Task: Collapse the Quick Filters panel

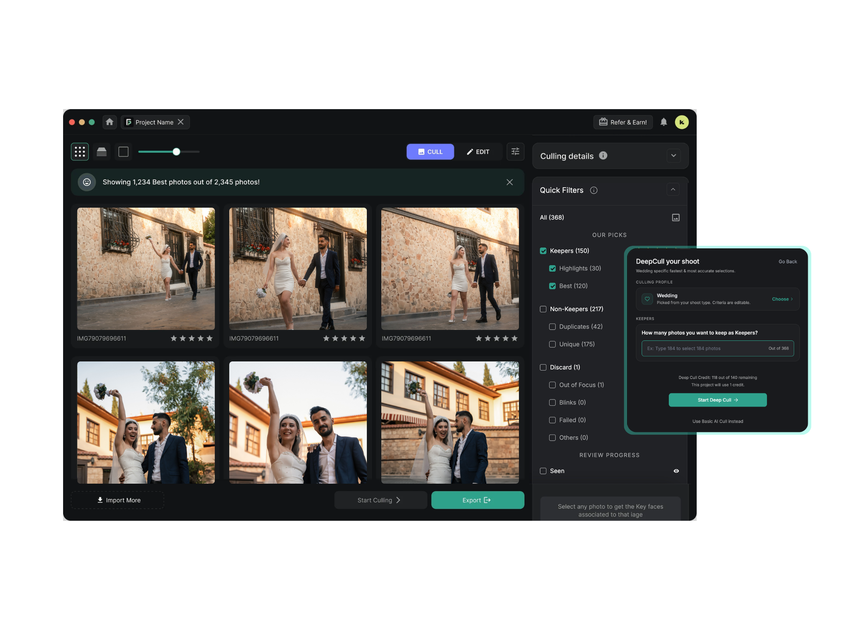Action: click(673, 190)
